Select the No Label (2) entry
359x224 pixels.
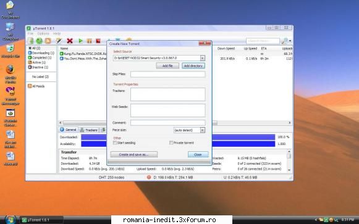41,77
